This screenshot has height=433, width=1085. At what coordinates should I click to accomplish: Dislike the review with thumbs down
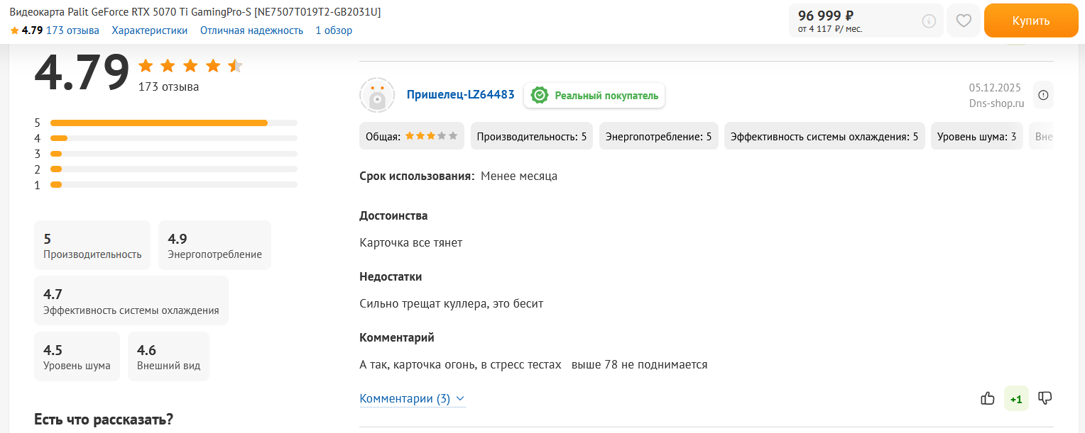[x=1045, y=398]
